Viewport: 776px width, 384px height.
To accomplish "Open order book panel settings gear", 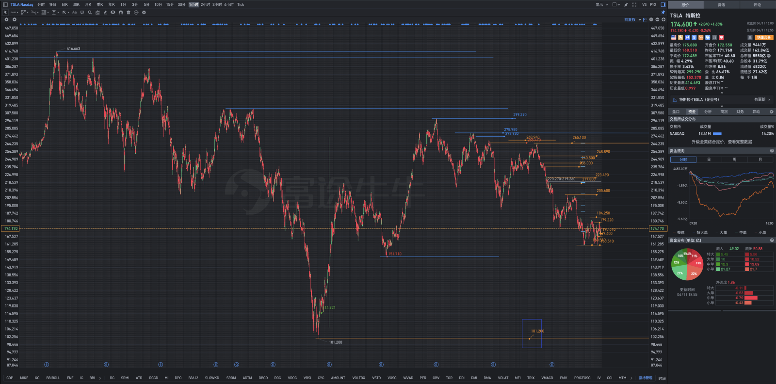I will [772, 112].
